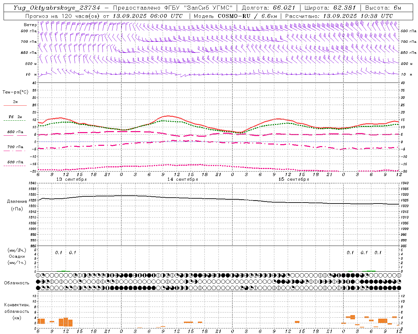
Task: Click the 15 сентября date label
Action: pos(294,179)
